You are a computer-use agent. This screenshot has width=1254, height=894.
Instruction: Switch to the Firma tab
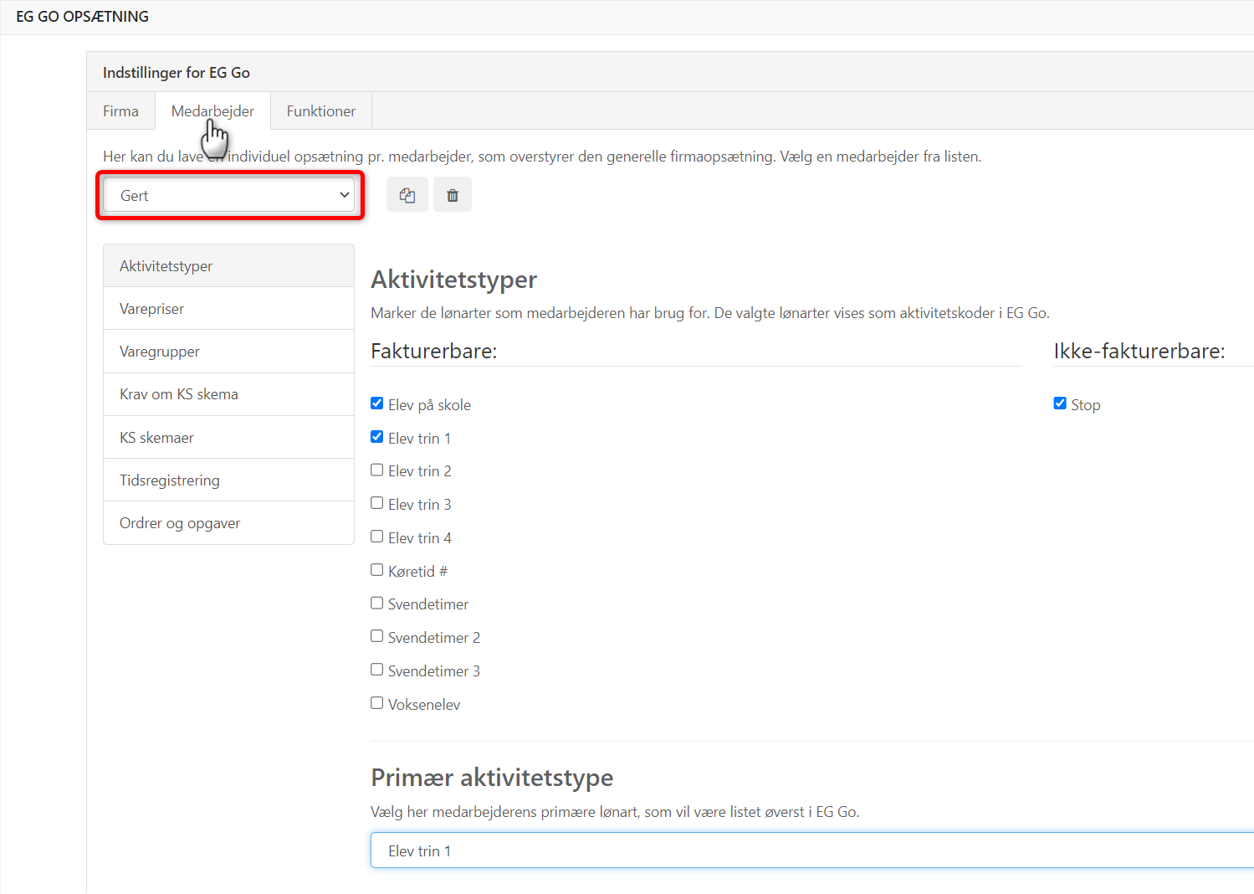coord(120,111)
